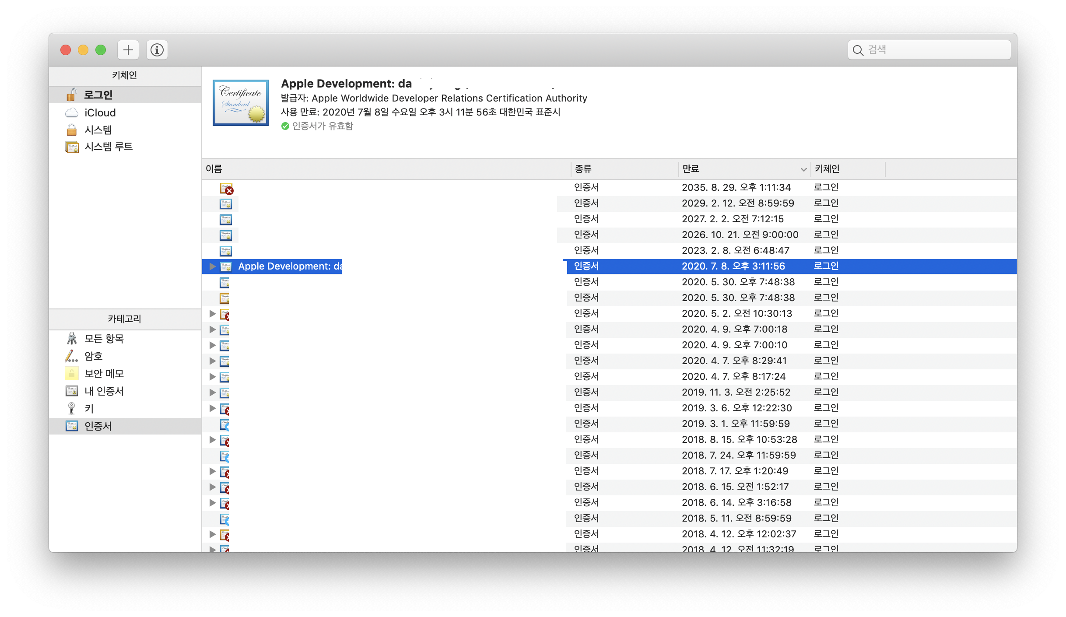Expand certificate expiring 2020. 5. 2.
Viewport: 1066px width, 617px height.
[212, 313]
